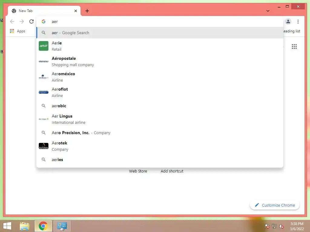
Task: Open the Google apps grid
Action: 294,47
